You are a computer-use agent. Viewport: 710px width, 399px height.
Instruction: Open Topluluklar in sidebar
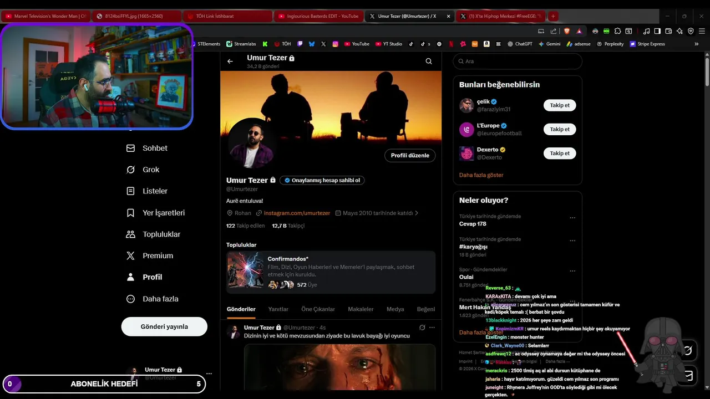[153, 234]
